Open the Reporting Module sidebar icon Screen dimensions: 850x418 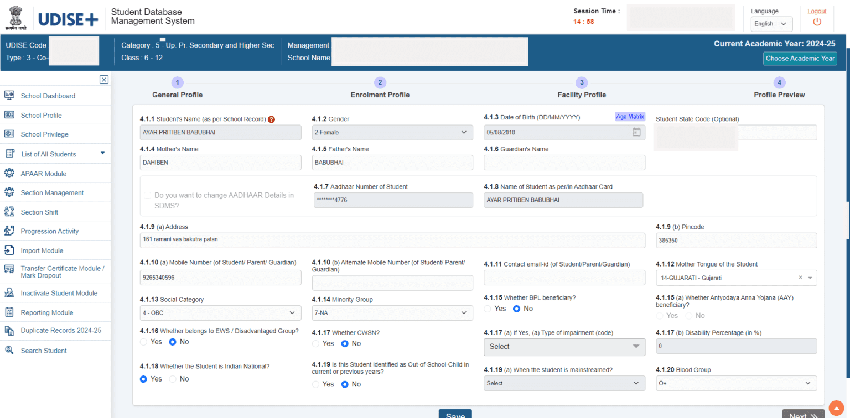11,311
